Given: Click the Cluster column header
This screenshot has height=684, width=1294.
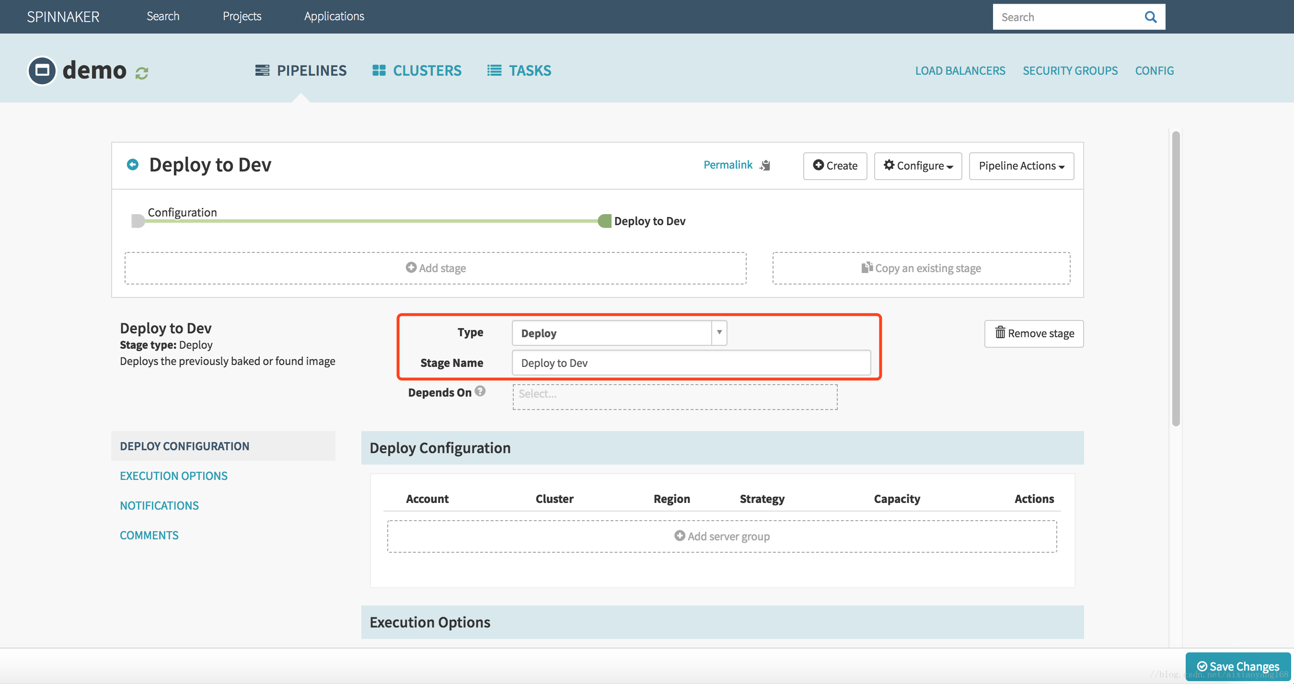Looking at the screenshot, I should click(x=554, y=499).
